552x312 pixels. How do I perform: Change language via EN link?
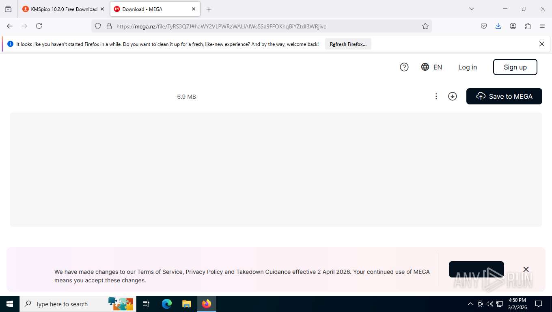(x=438, y=67)
